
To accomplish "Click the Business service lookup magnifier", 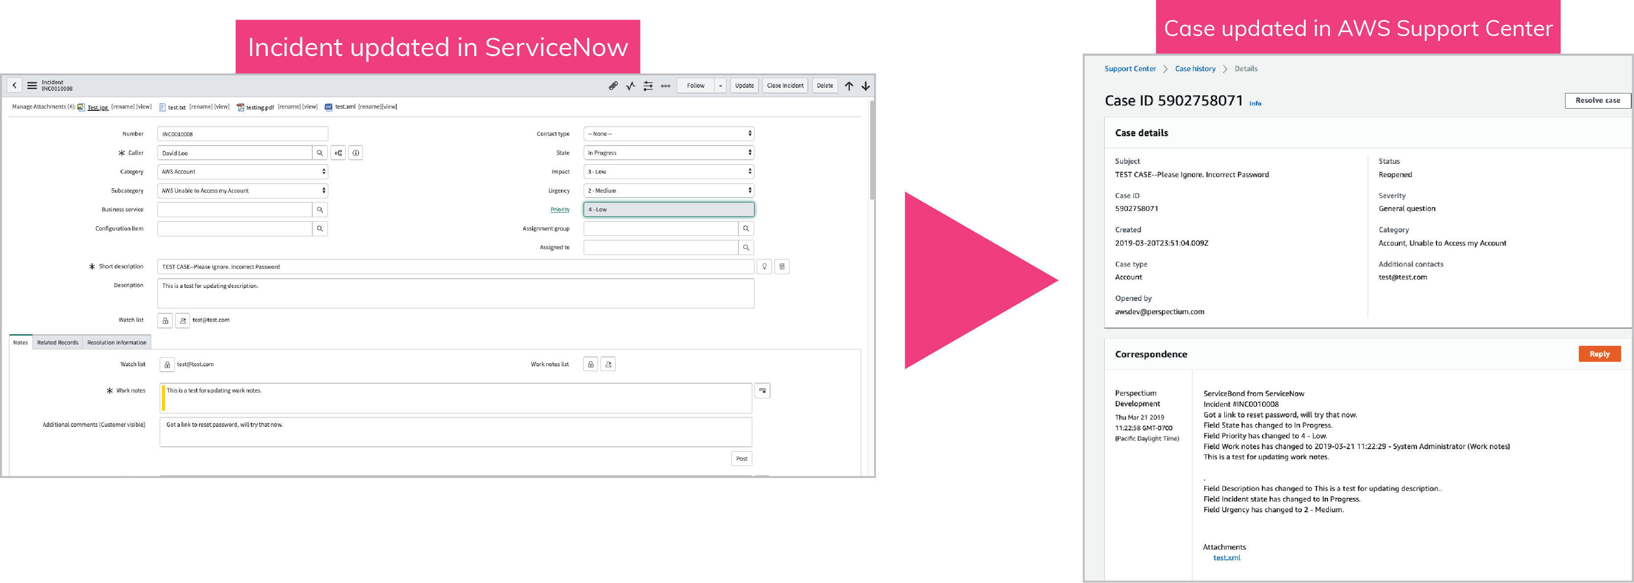I will 320,209.
